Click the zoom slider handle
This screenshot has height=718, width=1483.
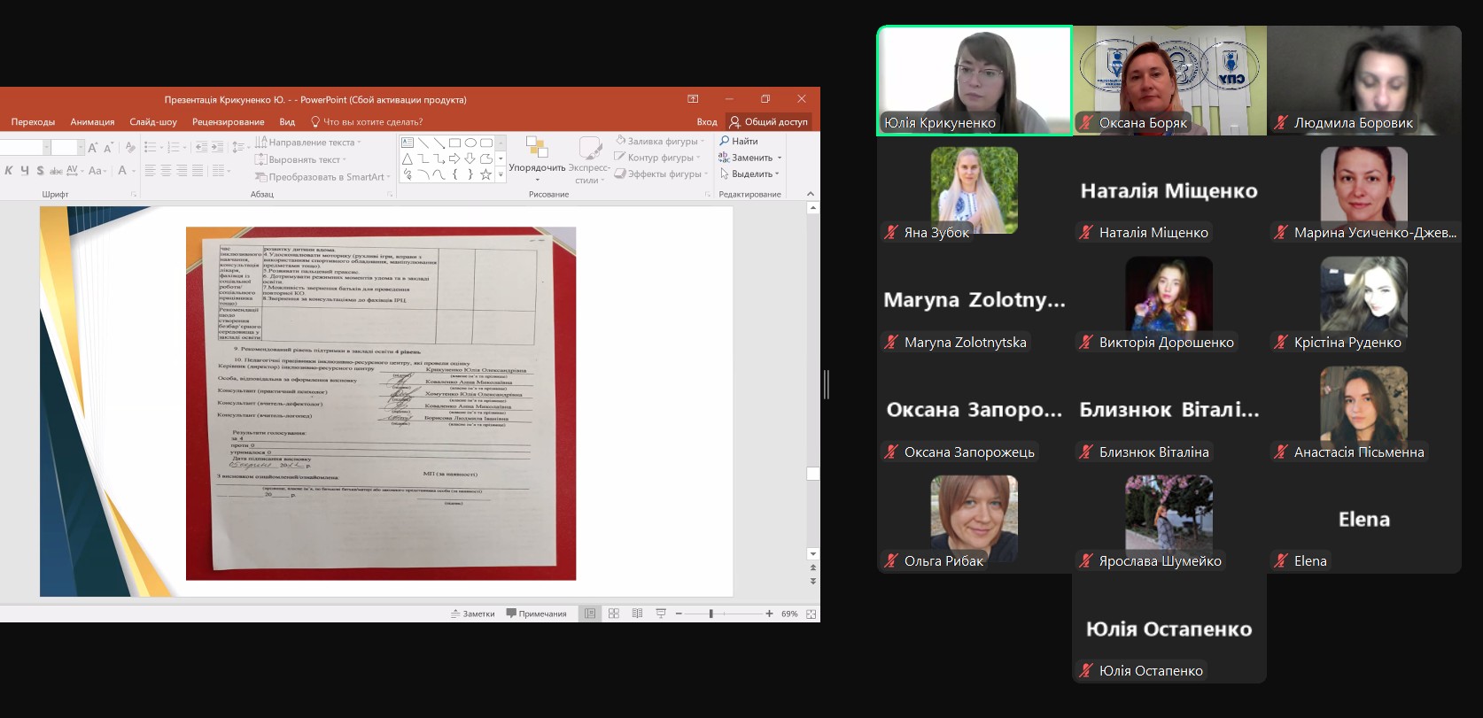[x=710, y=614]
